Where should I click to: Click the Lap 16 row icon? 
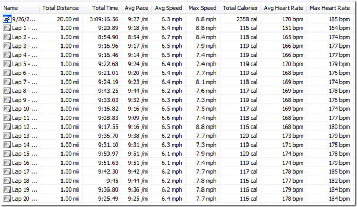pyautogui.click(x=7, y=163)
